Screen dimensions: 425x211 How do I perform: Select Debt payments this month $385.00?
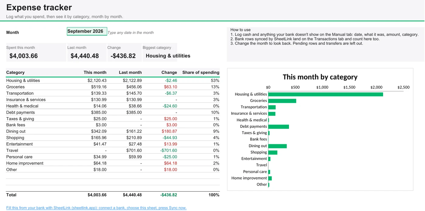[x=99, y=112]
